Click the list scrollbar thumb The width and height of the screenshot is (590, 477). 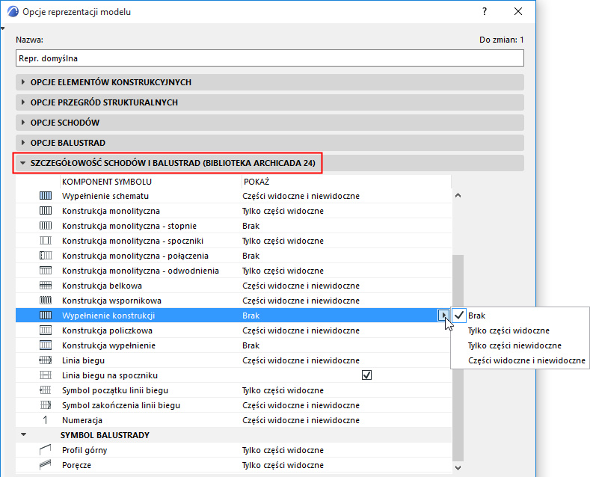click(458, 357)
